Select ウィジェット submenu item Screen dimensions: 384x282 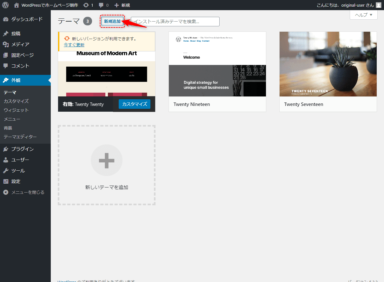tap(16, 110)
